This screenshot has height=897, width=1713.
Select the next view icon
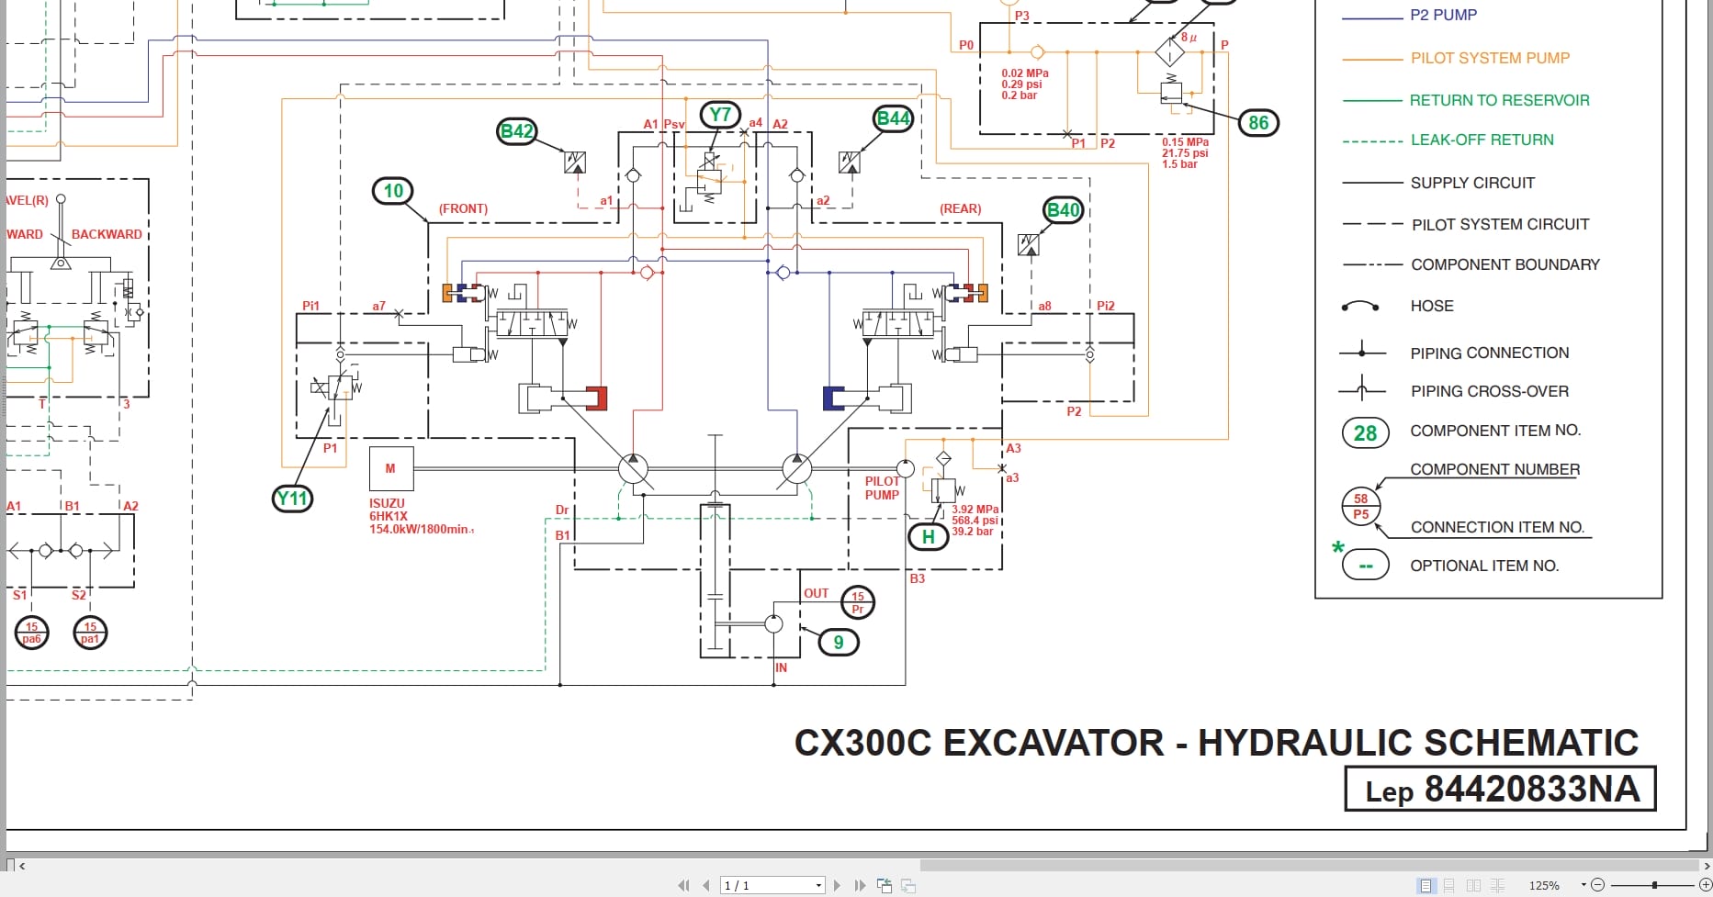click(x=908, y=884)
